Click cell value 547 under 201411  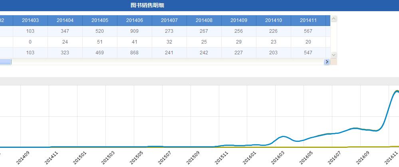308,53
